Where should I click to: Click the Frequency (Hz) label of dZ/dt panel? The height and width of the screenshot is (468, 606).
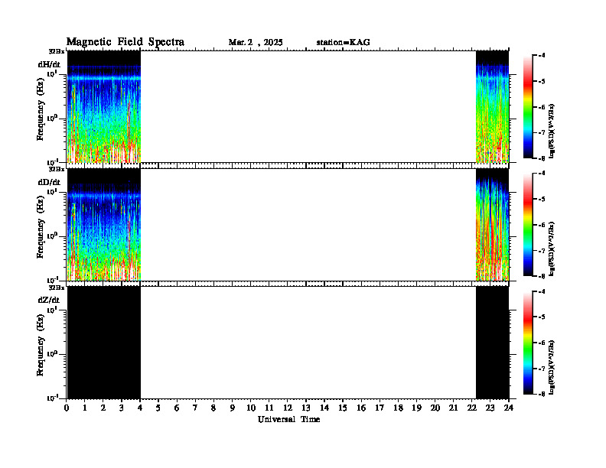[41, 345]
